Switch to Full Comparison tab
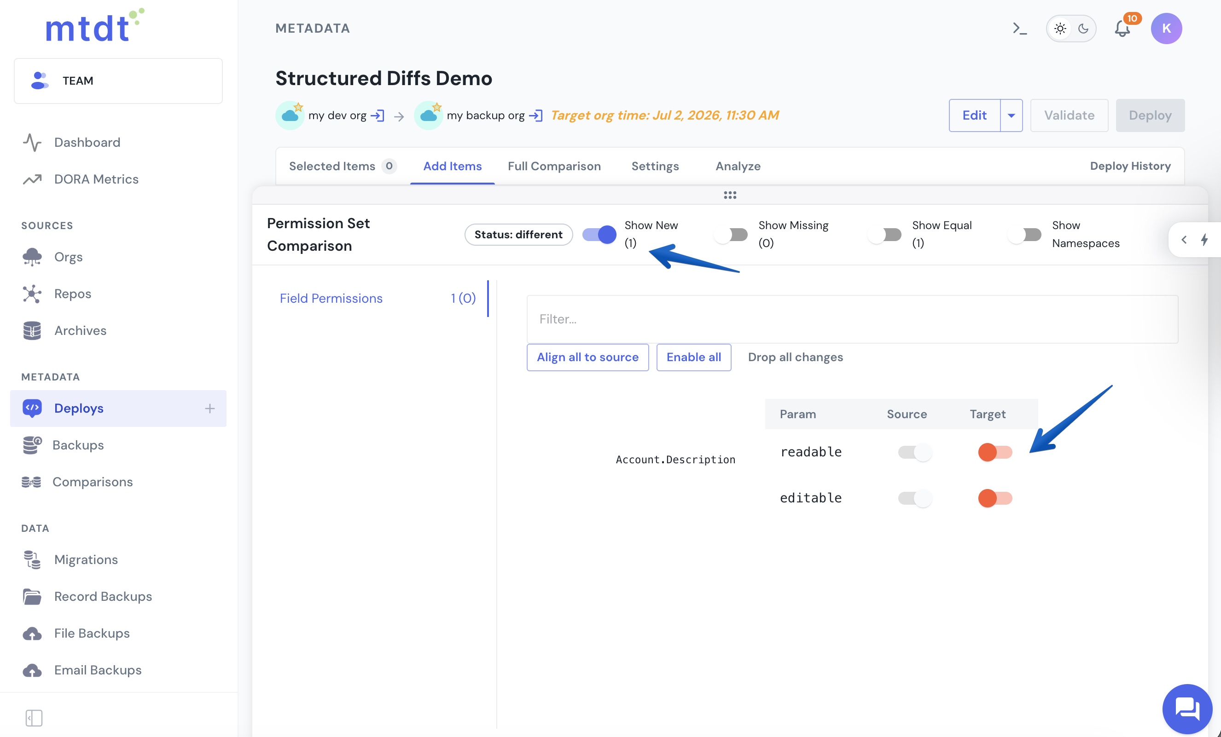 (x=554, y=166)
